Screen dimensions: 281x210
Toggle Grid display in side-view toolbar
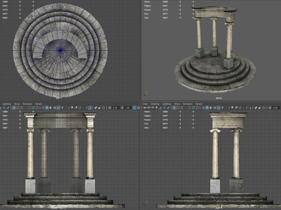(x=174, y=107)
